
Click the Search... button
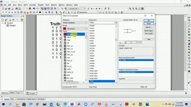click(149, 27)
